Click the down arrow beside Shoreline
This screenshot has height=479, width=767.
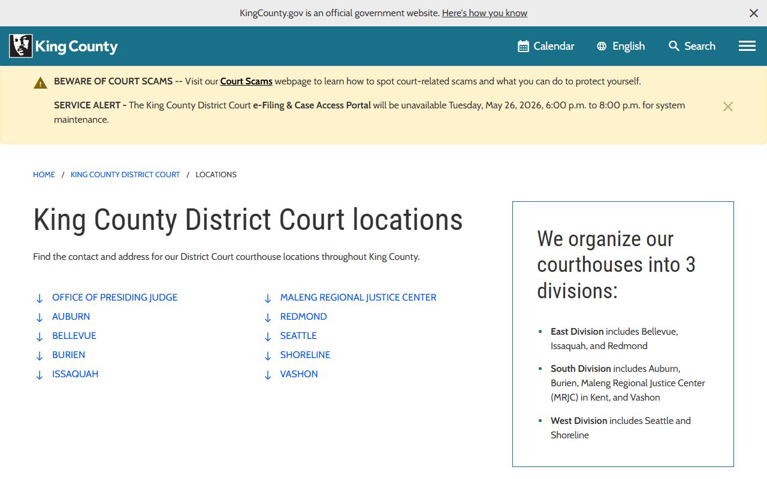point(268,356)
